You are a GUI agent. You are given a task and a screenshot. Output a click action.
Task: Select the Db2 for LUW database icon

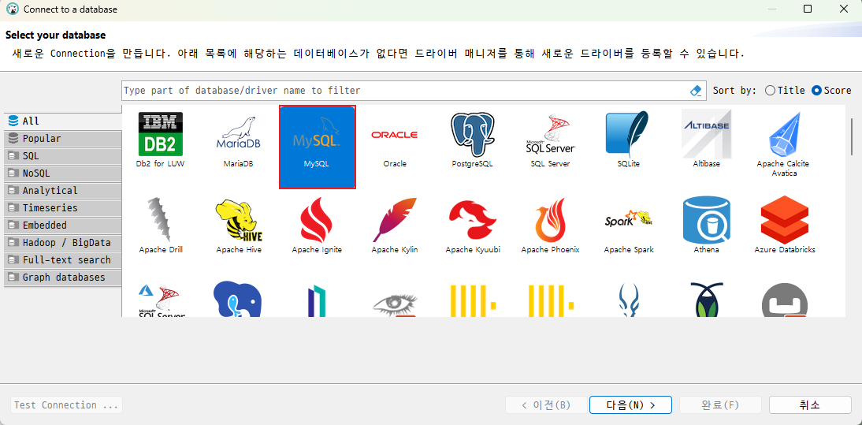click(x=161, y=135)
